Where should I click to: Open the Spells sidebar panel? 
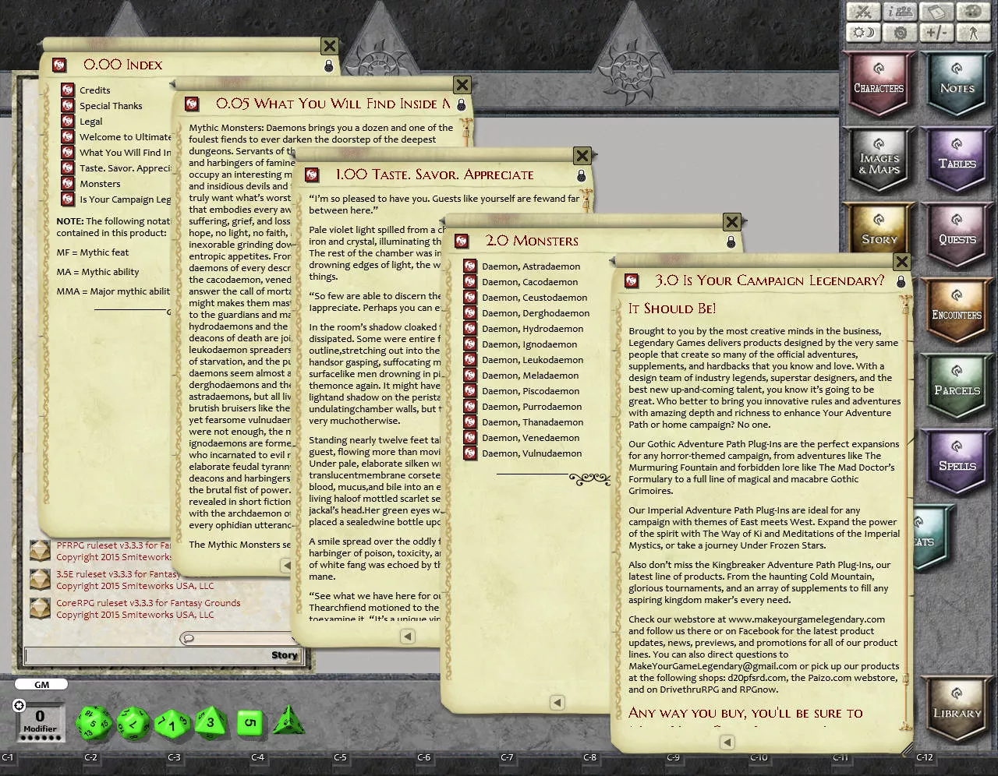(x=957, y=461)
